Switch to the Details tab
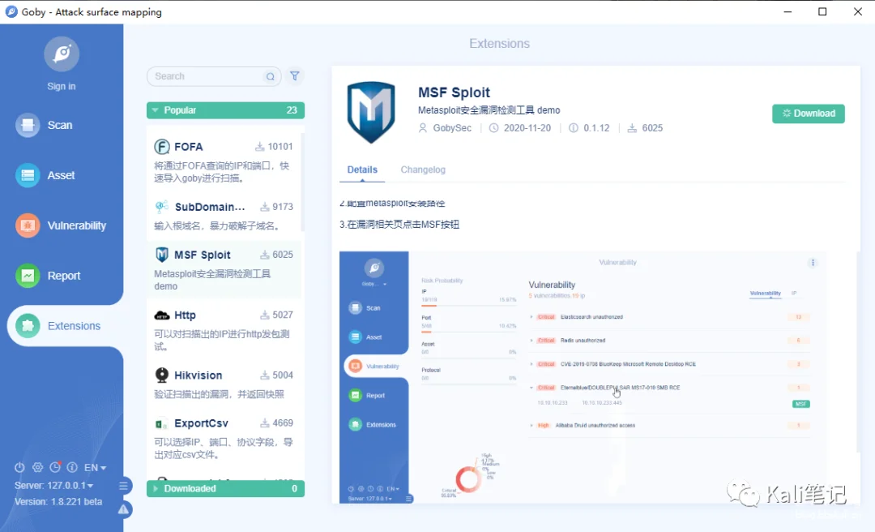Screen dimensions: 875x532 [362, 169]
